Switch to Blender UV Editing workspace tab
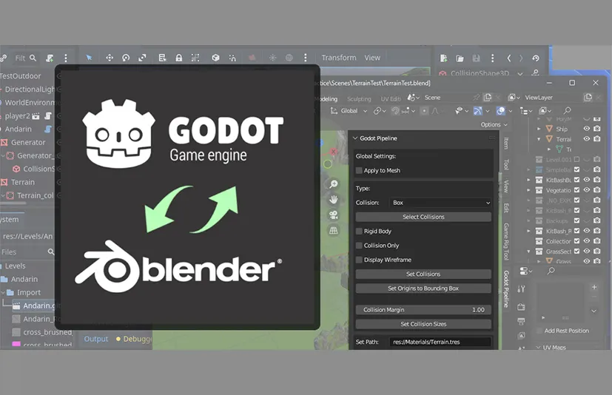612x395 pixels. coord(390,99)
